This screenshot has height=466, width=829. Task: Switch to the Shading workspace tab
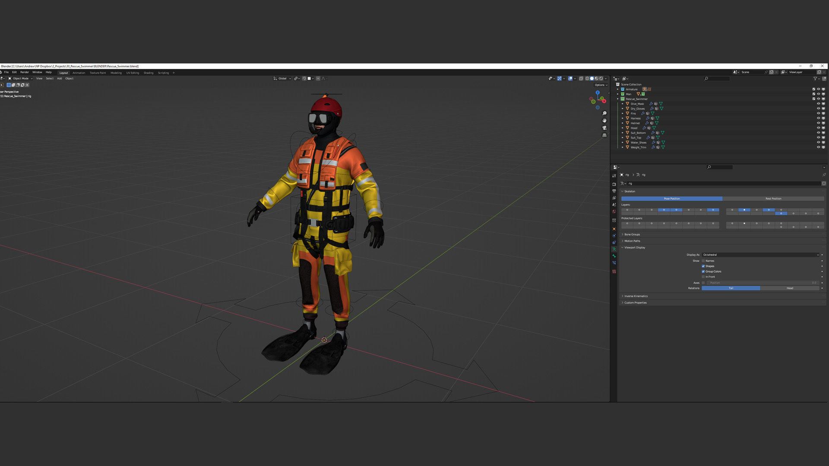tap(149, 73)
